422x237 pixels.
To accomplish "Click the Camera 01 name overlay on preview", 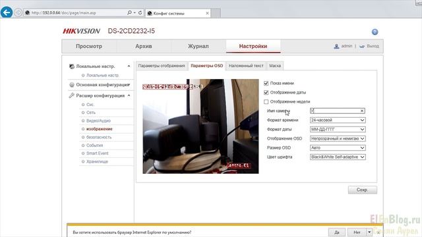I will click(239, 165).
